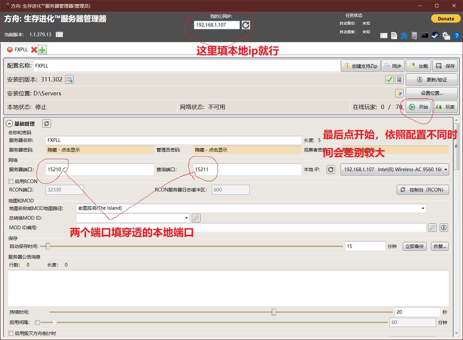Screen dimensions: 463x340
Task: Refresh the 本地 IP list
Action: (x=331, y=169)
